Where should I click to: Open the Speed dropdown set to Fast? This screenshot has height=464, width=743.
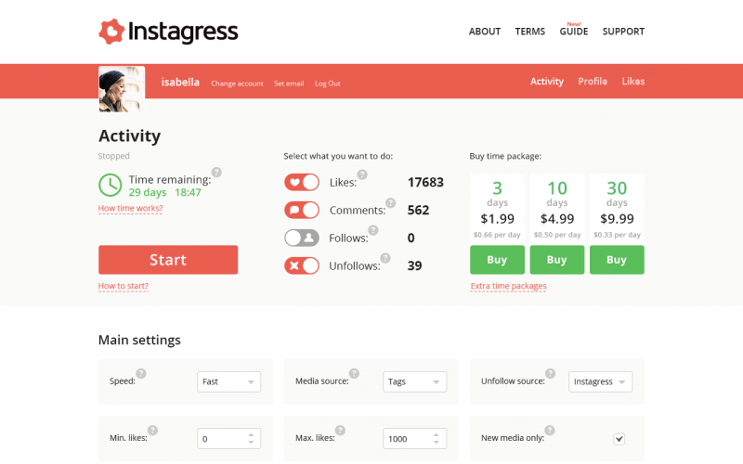coord(228,381)
